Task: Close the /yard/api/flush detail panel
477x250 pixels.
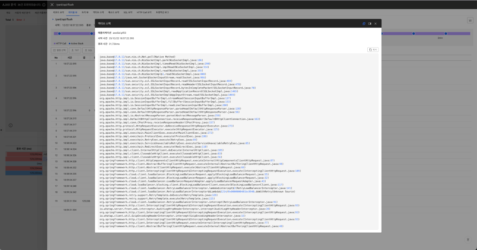Action: (x=52, y=4)
